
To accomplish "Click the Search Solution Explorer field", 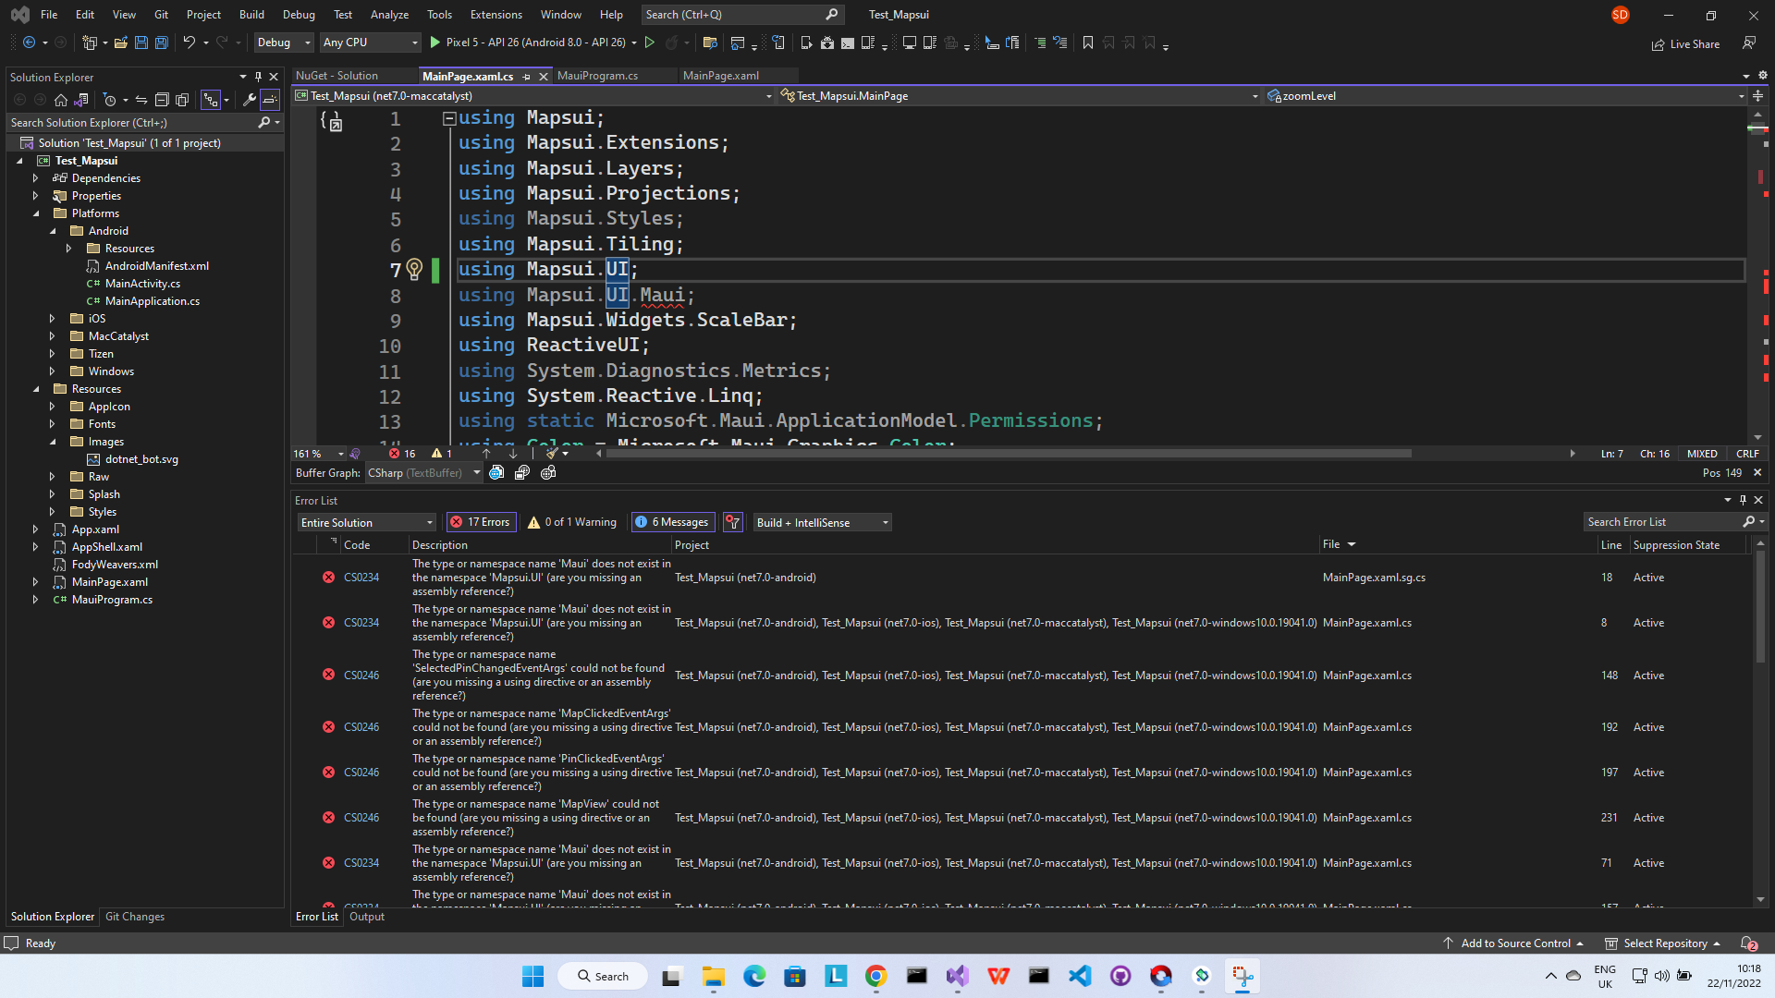I will 131,123.
